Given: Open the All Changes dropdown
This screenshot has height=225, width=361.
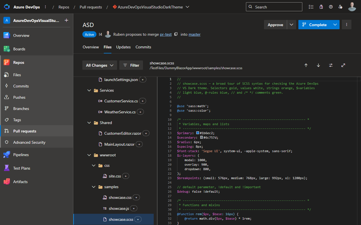Looking at the screenshot, I should pyautogui.click(x=100, y=65).
